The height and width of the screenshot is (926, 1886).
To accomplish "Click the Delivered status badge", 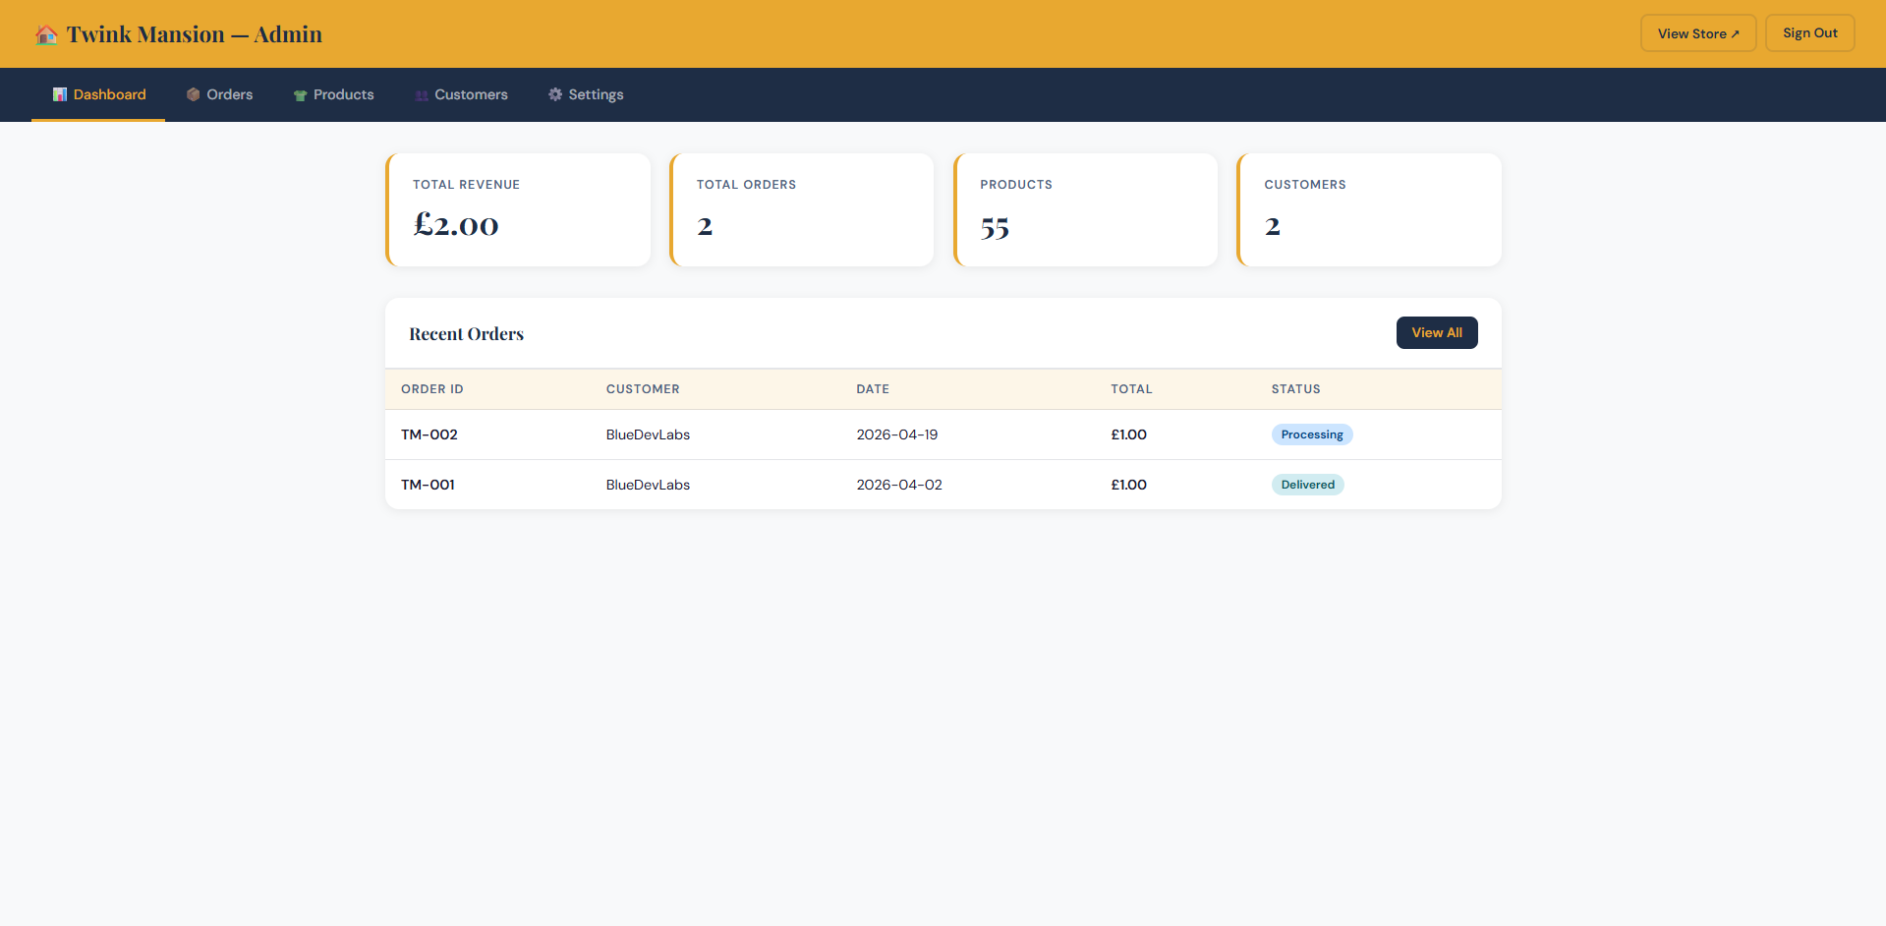I will 1307,485.
